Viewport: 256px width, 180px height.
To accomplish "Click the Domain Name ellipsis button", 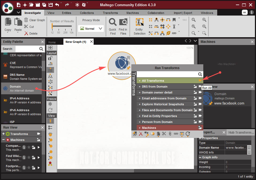I will (249, 148).
